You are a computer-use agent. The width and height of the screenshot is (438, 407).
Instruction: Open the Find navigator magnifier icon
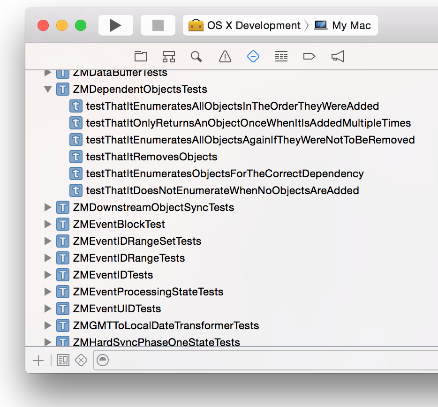tap(196, 57)
